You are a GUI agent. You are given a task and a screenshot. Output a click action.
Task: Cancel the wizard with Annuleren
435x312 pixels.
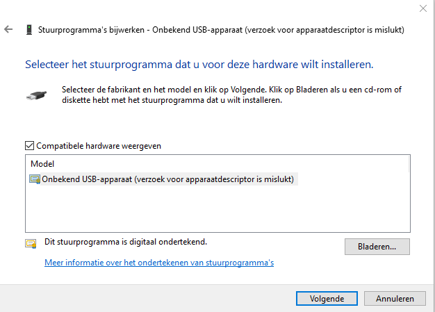tap(395, 298)
